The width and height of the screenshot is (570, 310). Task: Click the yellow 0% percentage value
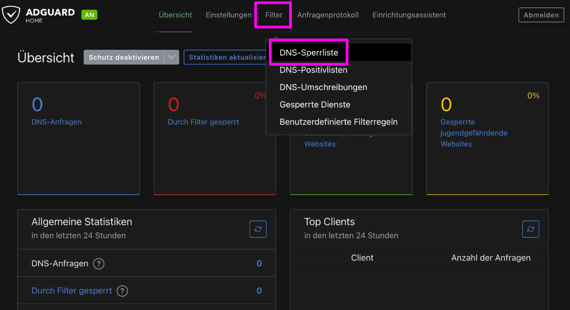pos(533,96)
